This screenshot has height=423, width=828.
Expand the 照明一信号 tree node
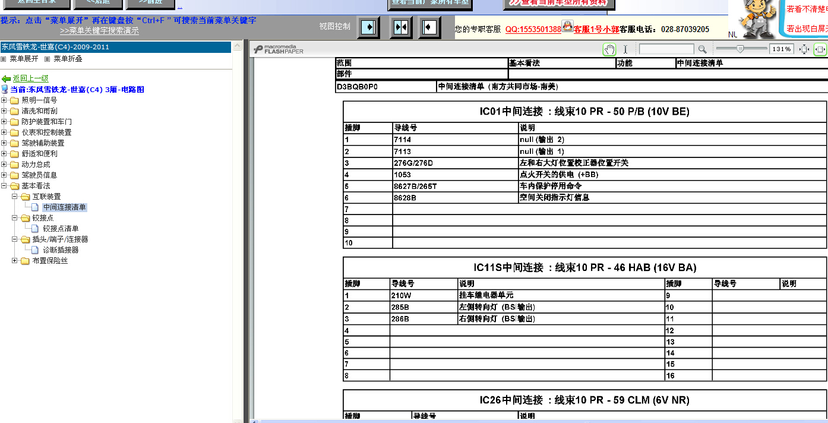pyautogui.click(x=4, y=100)
